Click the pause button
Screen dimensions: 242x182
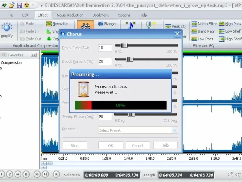26,174
